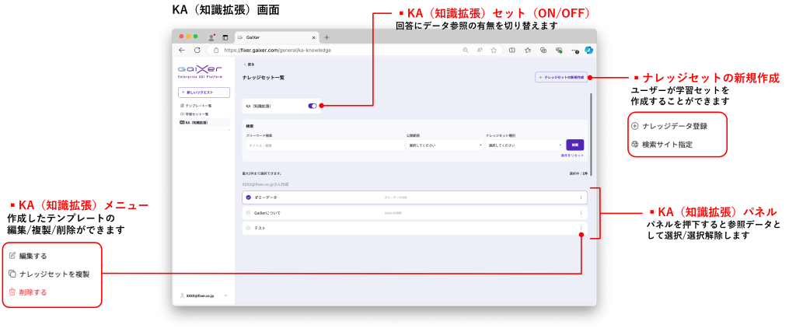Open the more options menu for テスト
The height and width of the screenshot is (332, 796).
point(581,228)
